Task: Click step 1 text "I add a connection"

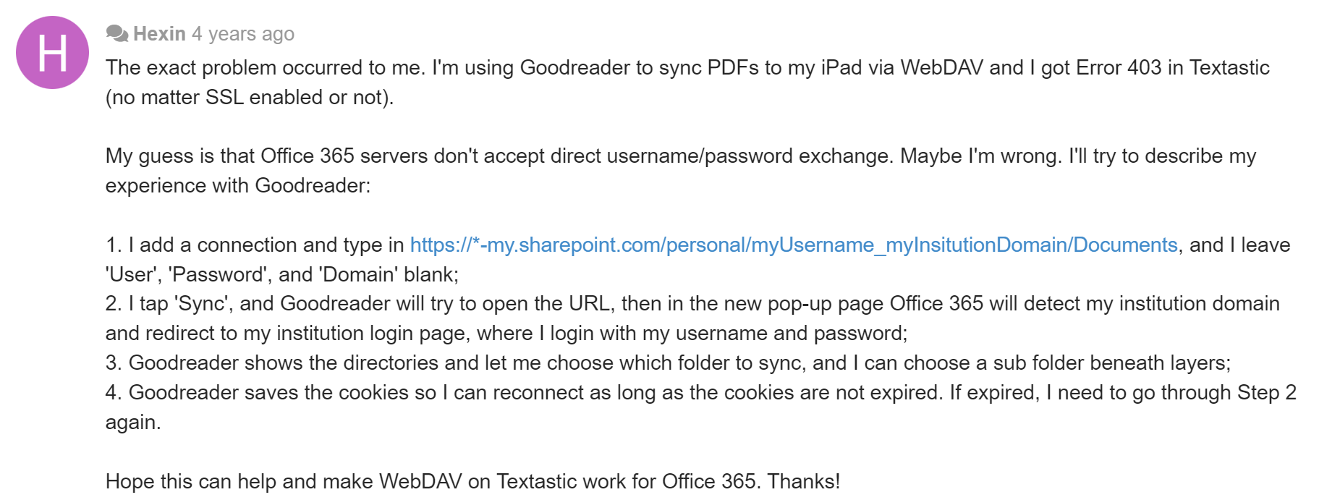Action: (255, 245)
